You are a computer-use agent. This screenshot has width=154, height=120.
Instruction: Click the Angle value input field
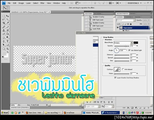123,50
